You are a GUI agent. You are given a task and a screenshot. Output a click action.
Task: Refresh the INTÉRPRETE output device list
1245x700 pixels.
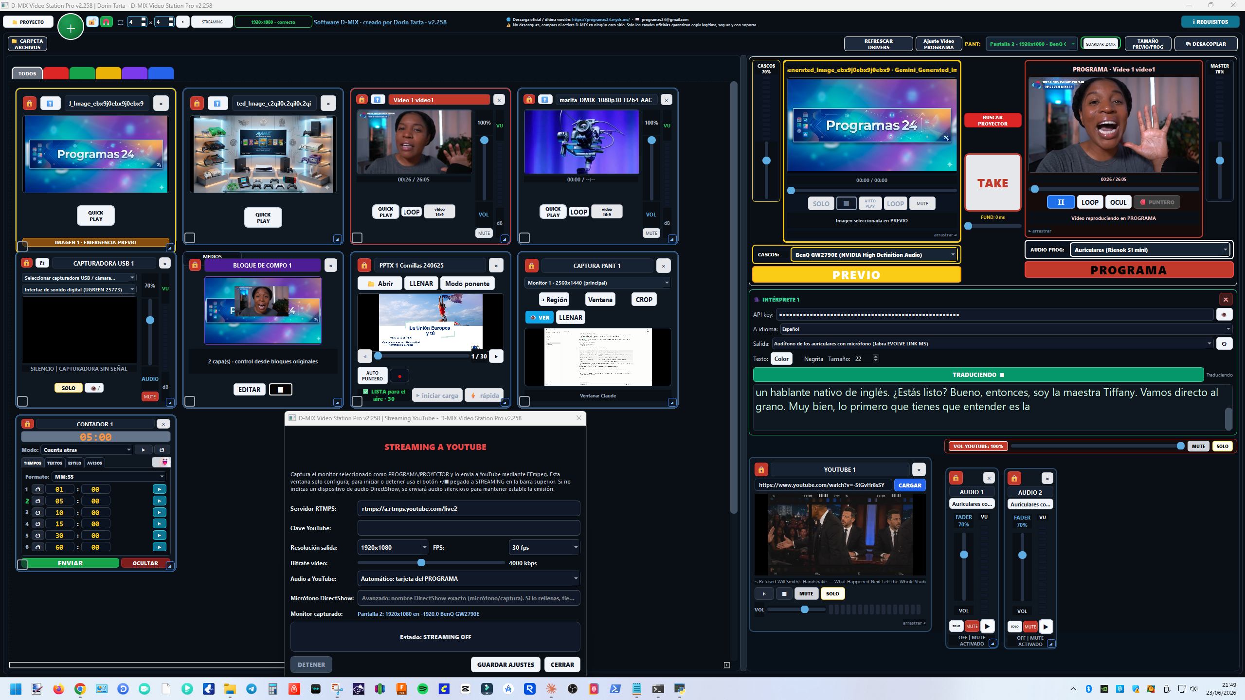(x=1224, y=344)
